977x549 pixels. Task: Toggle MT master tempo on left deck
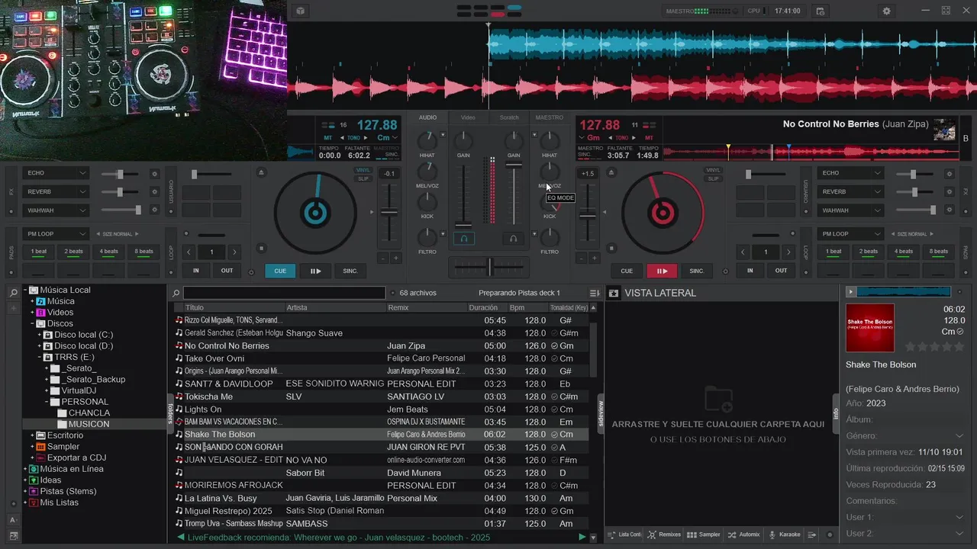coord(327,138)
